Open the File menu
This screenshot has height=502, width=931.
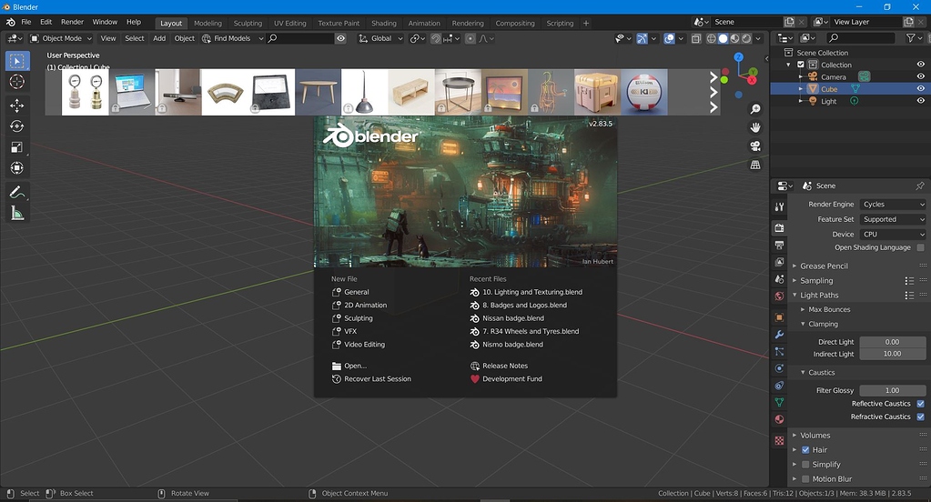[26, 22]
